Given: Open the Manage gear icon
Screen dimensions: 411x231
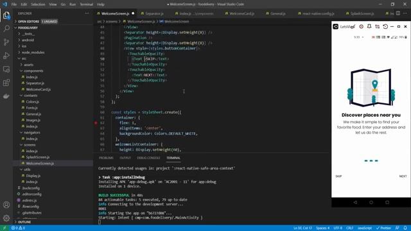Looking at the screenshot, I should pyautogui.click(x=6, y=218).
